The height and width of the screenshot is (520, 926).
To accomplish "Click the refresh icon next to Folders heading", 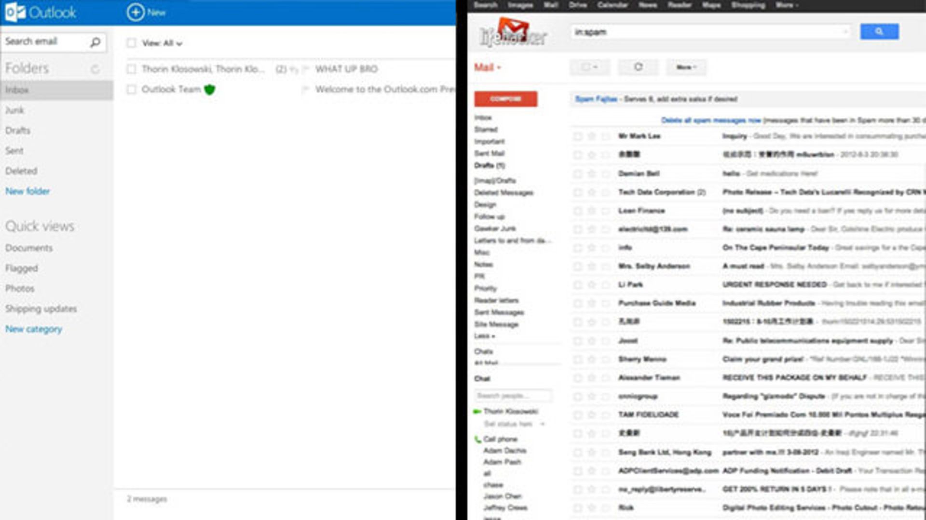I will (95, 69).
